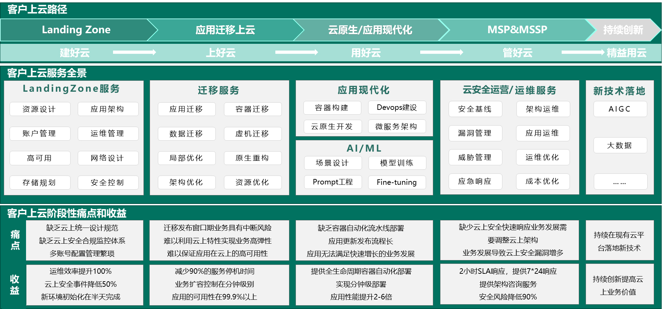This screenshot has width=662, height=309.
Task: Click the 建好云 label
Action: [x=75, y=53]
